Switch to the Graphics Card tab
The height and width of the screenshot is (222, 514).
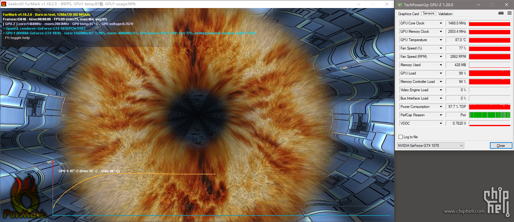pyautogui.click(x=408, y=14)
